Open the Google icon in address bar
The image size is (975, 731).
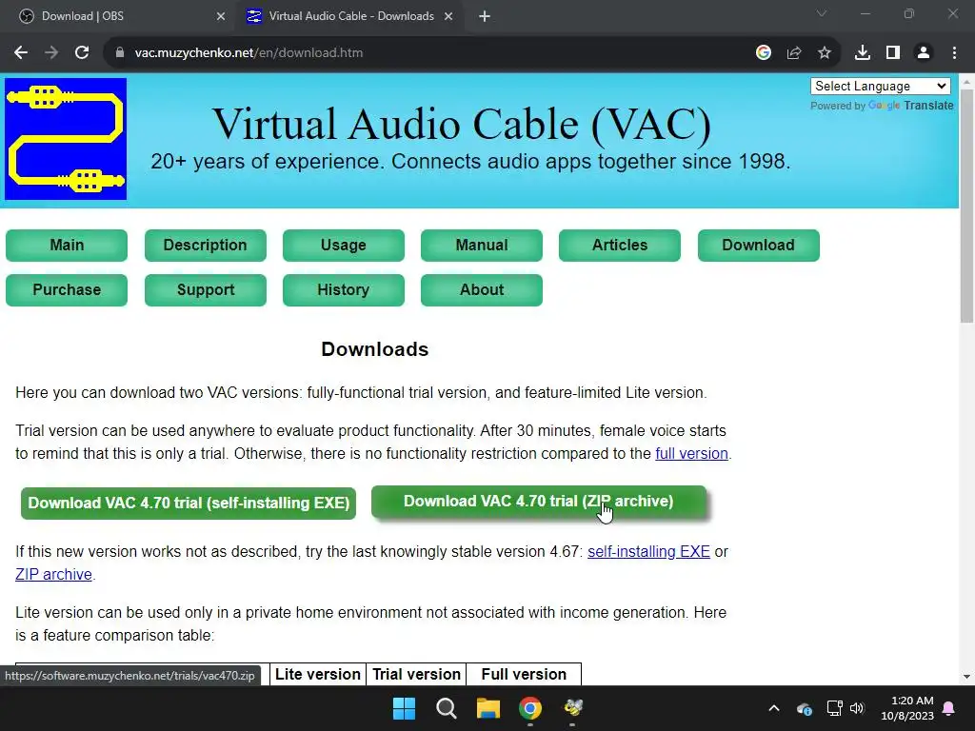click(763, 53)
